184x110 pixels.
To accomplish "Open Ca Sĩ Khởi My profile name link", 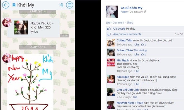I will click(131, 8).
